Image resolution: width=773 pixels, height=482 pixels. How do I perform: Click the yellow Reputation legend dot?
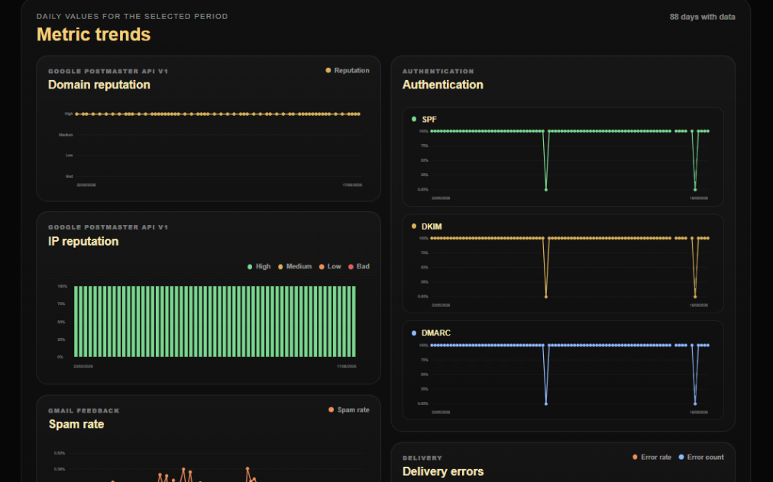328,70
